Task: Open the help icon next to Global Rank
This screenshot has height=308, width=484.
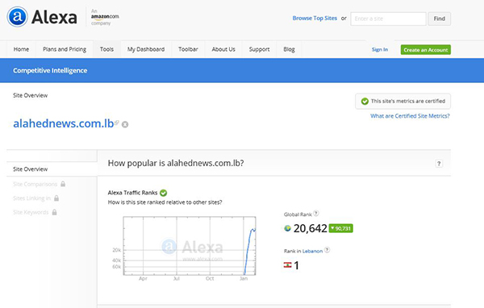Action: (x=316, y=213)
